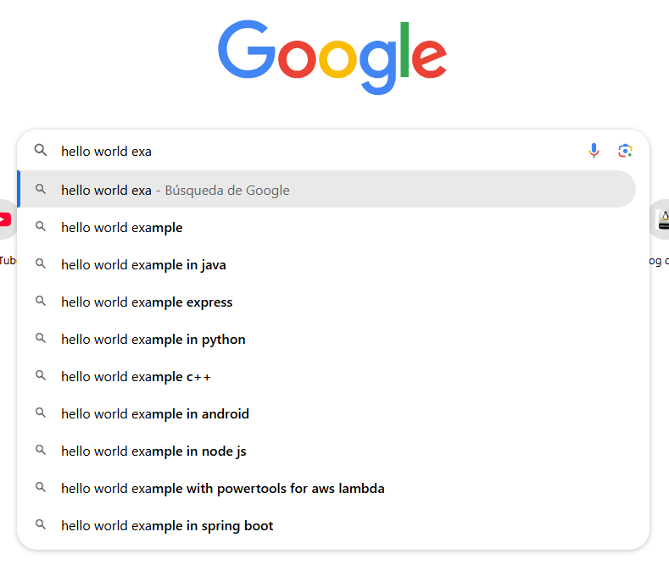Select 'example with powertools for aws lambda'

point(223,488)
